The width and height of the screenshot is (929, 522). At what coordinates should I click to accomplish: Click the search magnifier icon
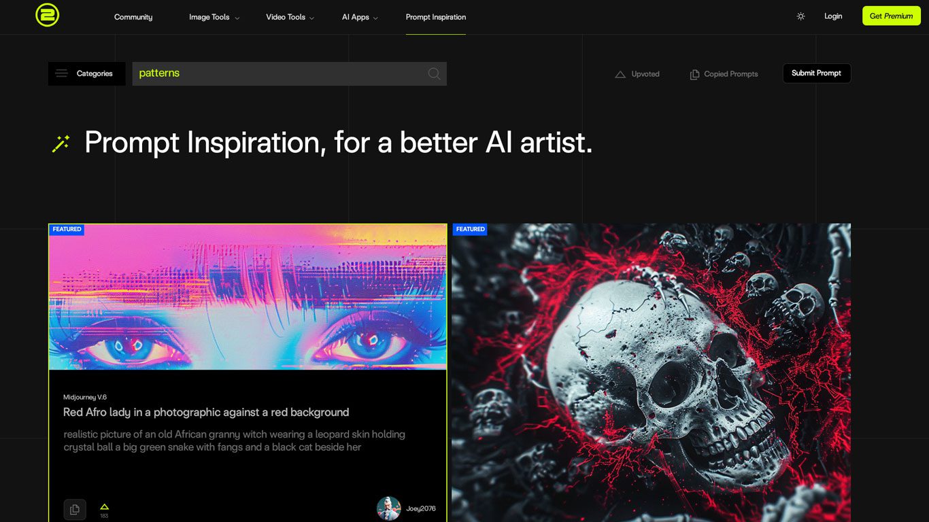(x=434, y=73)
